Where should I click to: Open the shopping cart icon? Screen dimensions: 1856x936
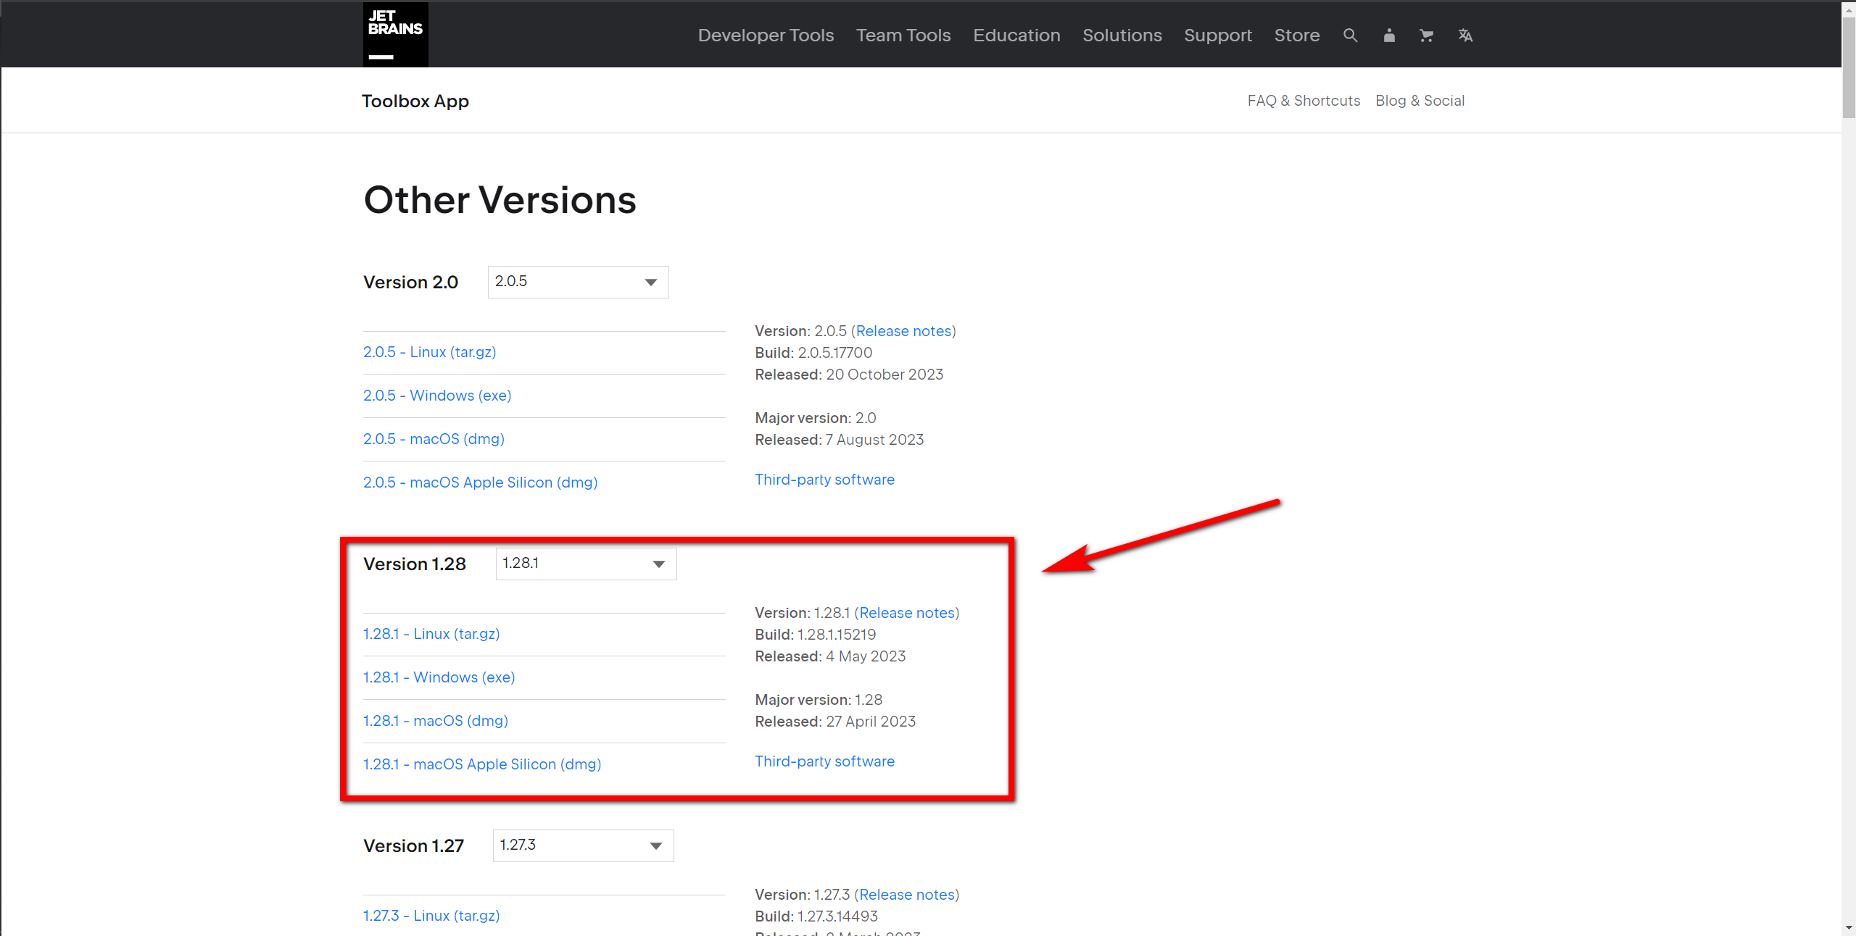click(1426, 35)
